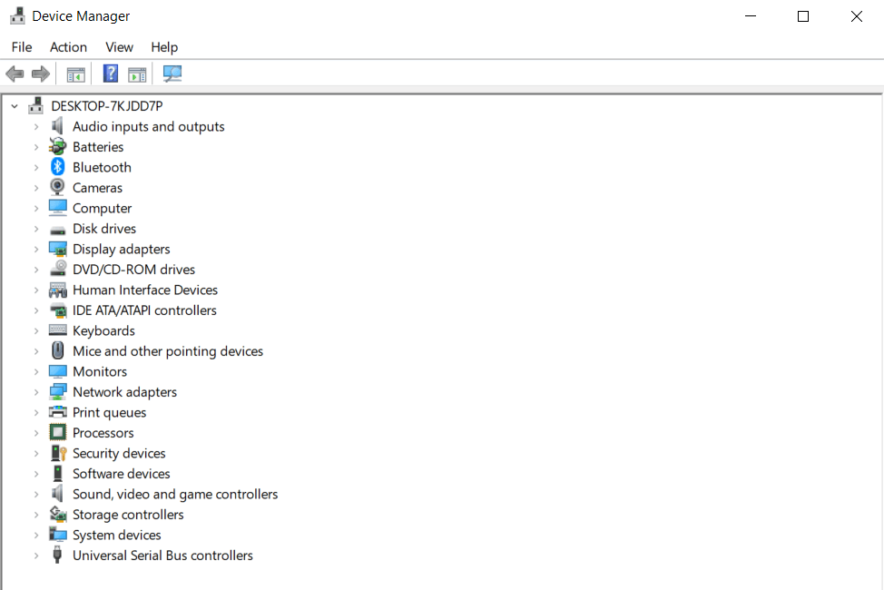Open the File menu

22,47
